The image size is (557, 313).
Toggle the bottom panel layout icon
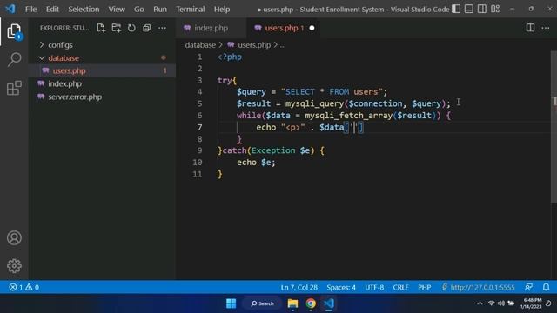[469, 9]
